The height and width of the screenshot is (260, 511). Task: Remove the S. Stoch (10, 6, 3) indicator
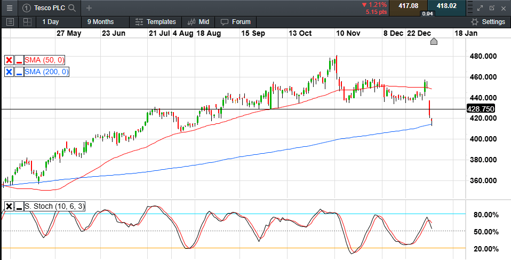click(x=9, y=207)
